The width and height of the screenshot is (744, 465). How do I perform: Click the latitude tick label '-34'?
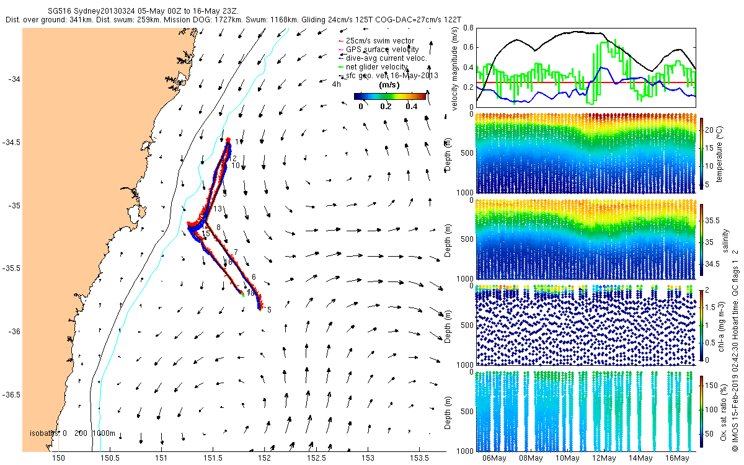point(14,79)
